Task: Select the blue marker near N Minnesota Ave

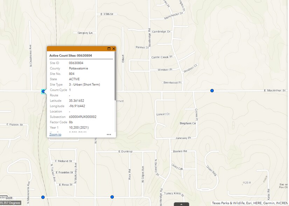Action: (43, 197)
